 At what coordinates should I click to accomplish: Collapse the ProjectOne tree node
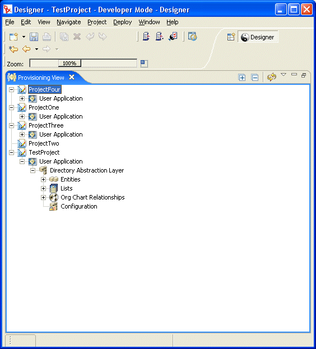[11, 107]
